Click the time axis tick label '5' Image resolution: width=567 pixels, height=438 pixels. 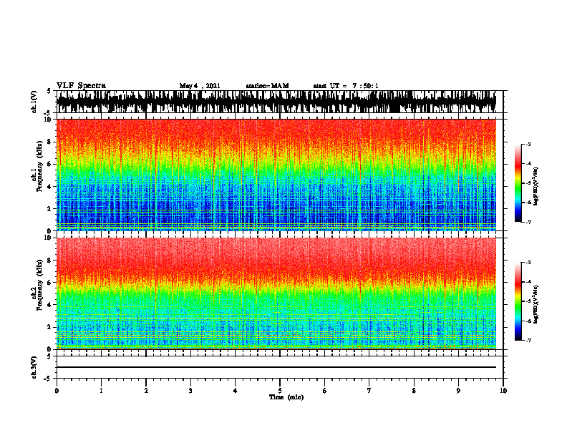280,391
